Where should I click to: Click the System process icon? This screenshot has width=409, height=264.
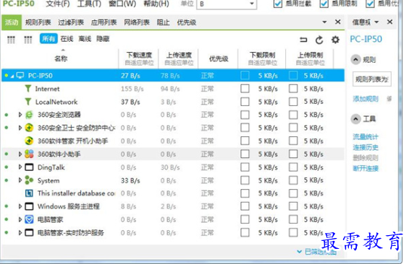pos(29,180)
